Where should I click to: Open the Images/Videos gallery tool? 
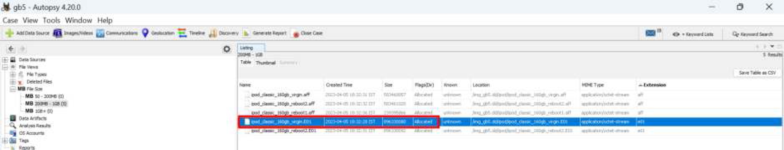point(57,33)
